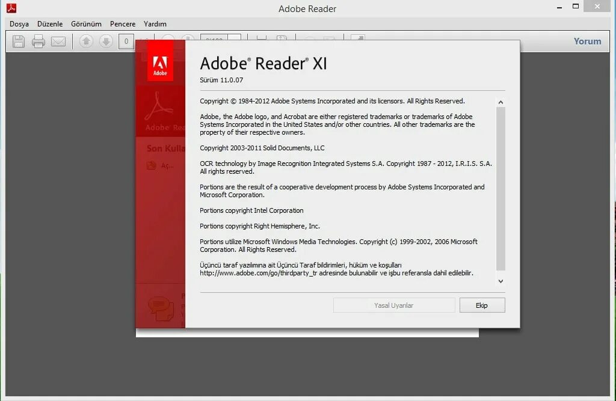Click the fit page icon on toolbar
Image resolution: width=616 pixels, height=401 pixels.
(x=262, y=41)
